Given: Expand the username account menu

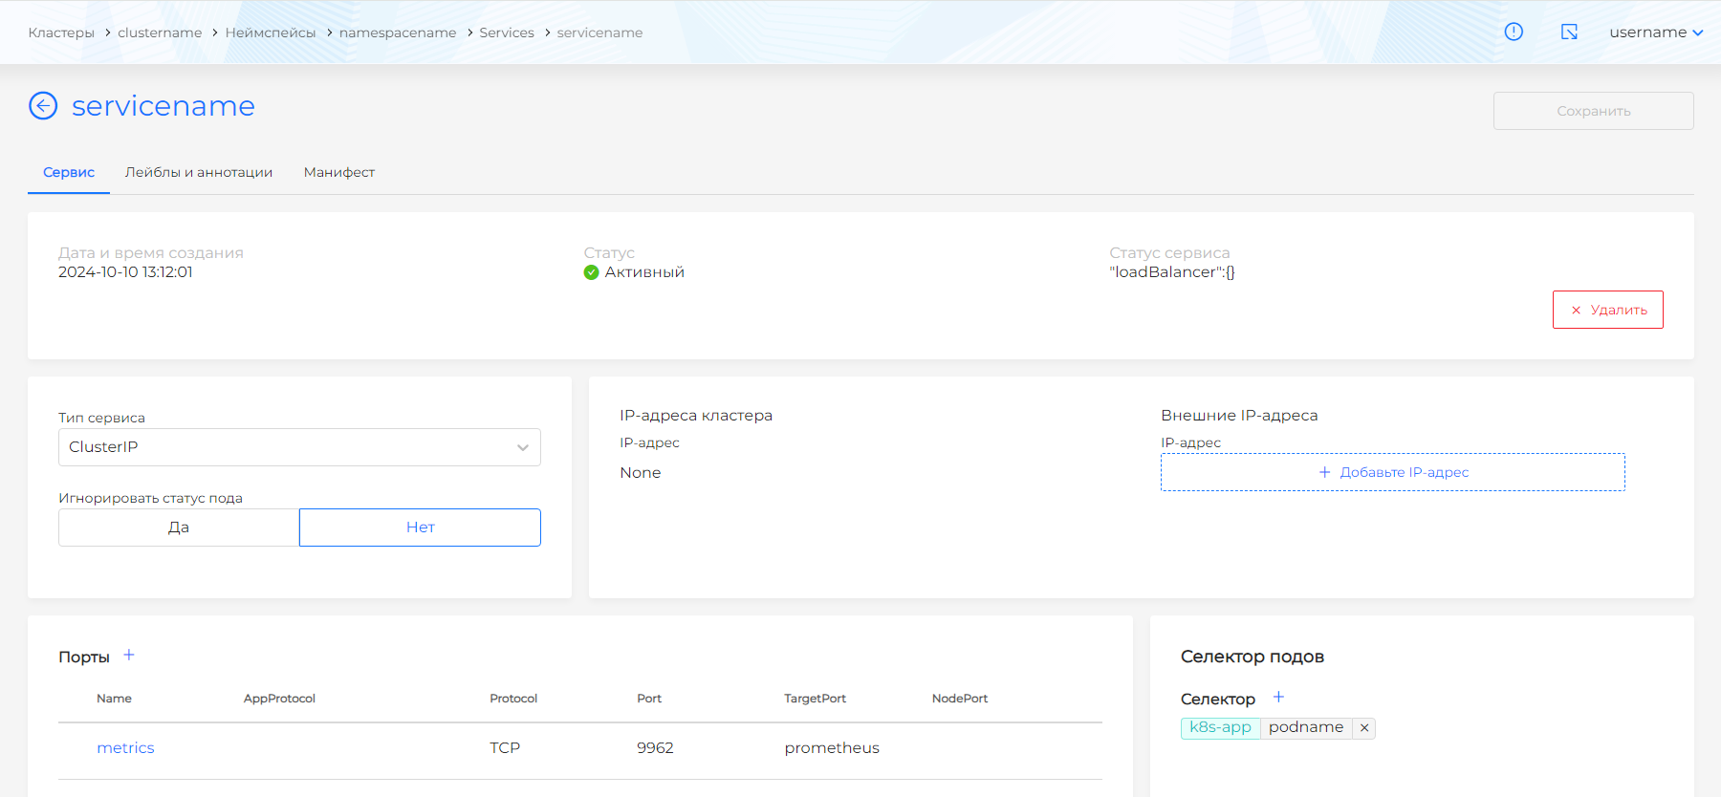Looking at the screenshot, I should [x=1655, y=32].
